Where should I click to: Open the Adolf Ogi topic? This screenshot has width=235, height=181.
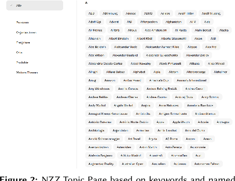tap(95, 22)
